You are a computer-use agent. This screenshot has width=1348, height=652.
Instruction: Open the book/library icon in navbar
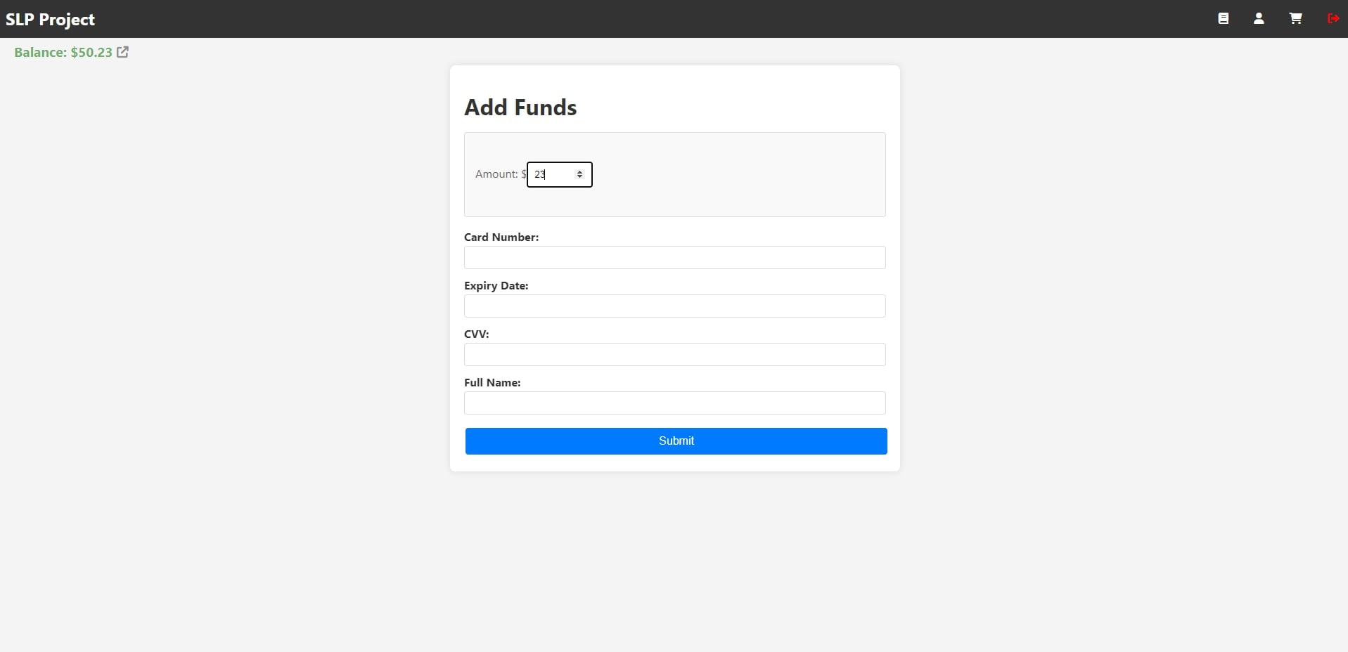click(x=1224, y=19)
